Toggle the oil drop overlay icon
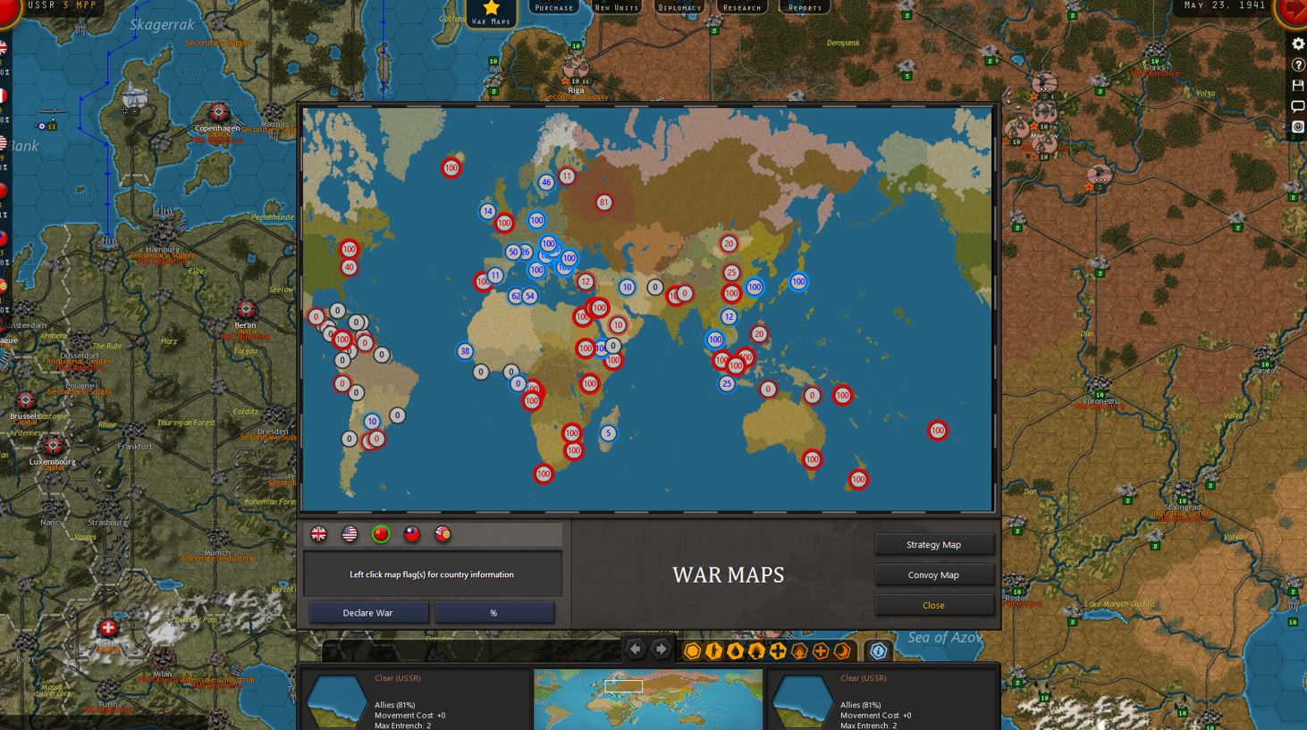This screenshot has height=730, width=1307. click(735, 651)
